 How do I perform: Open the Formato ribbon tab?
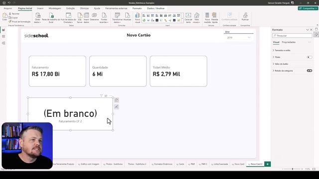tap(137, 8)
